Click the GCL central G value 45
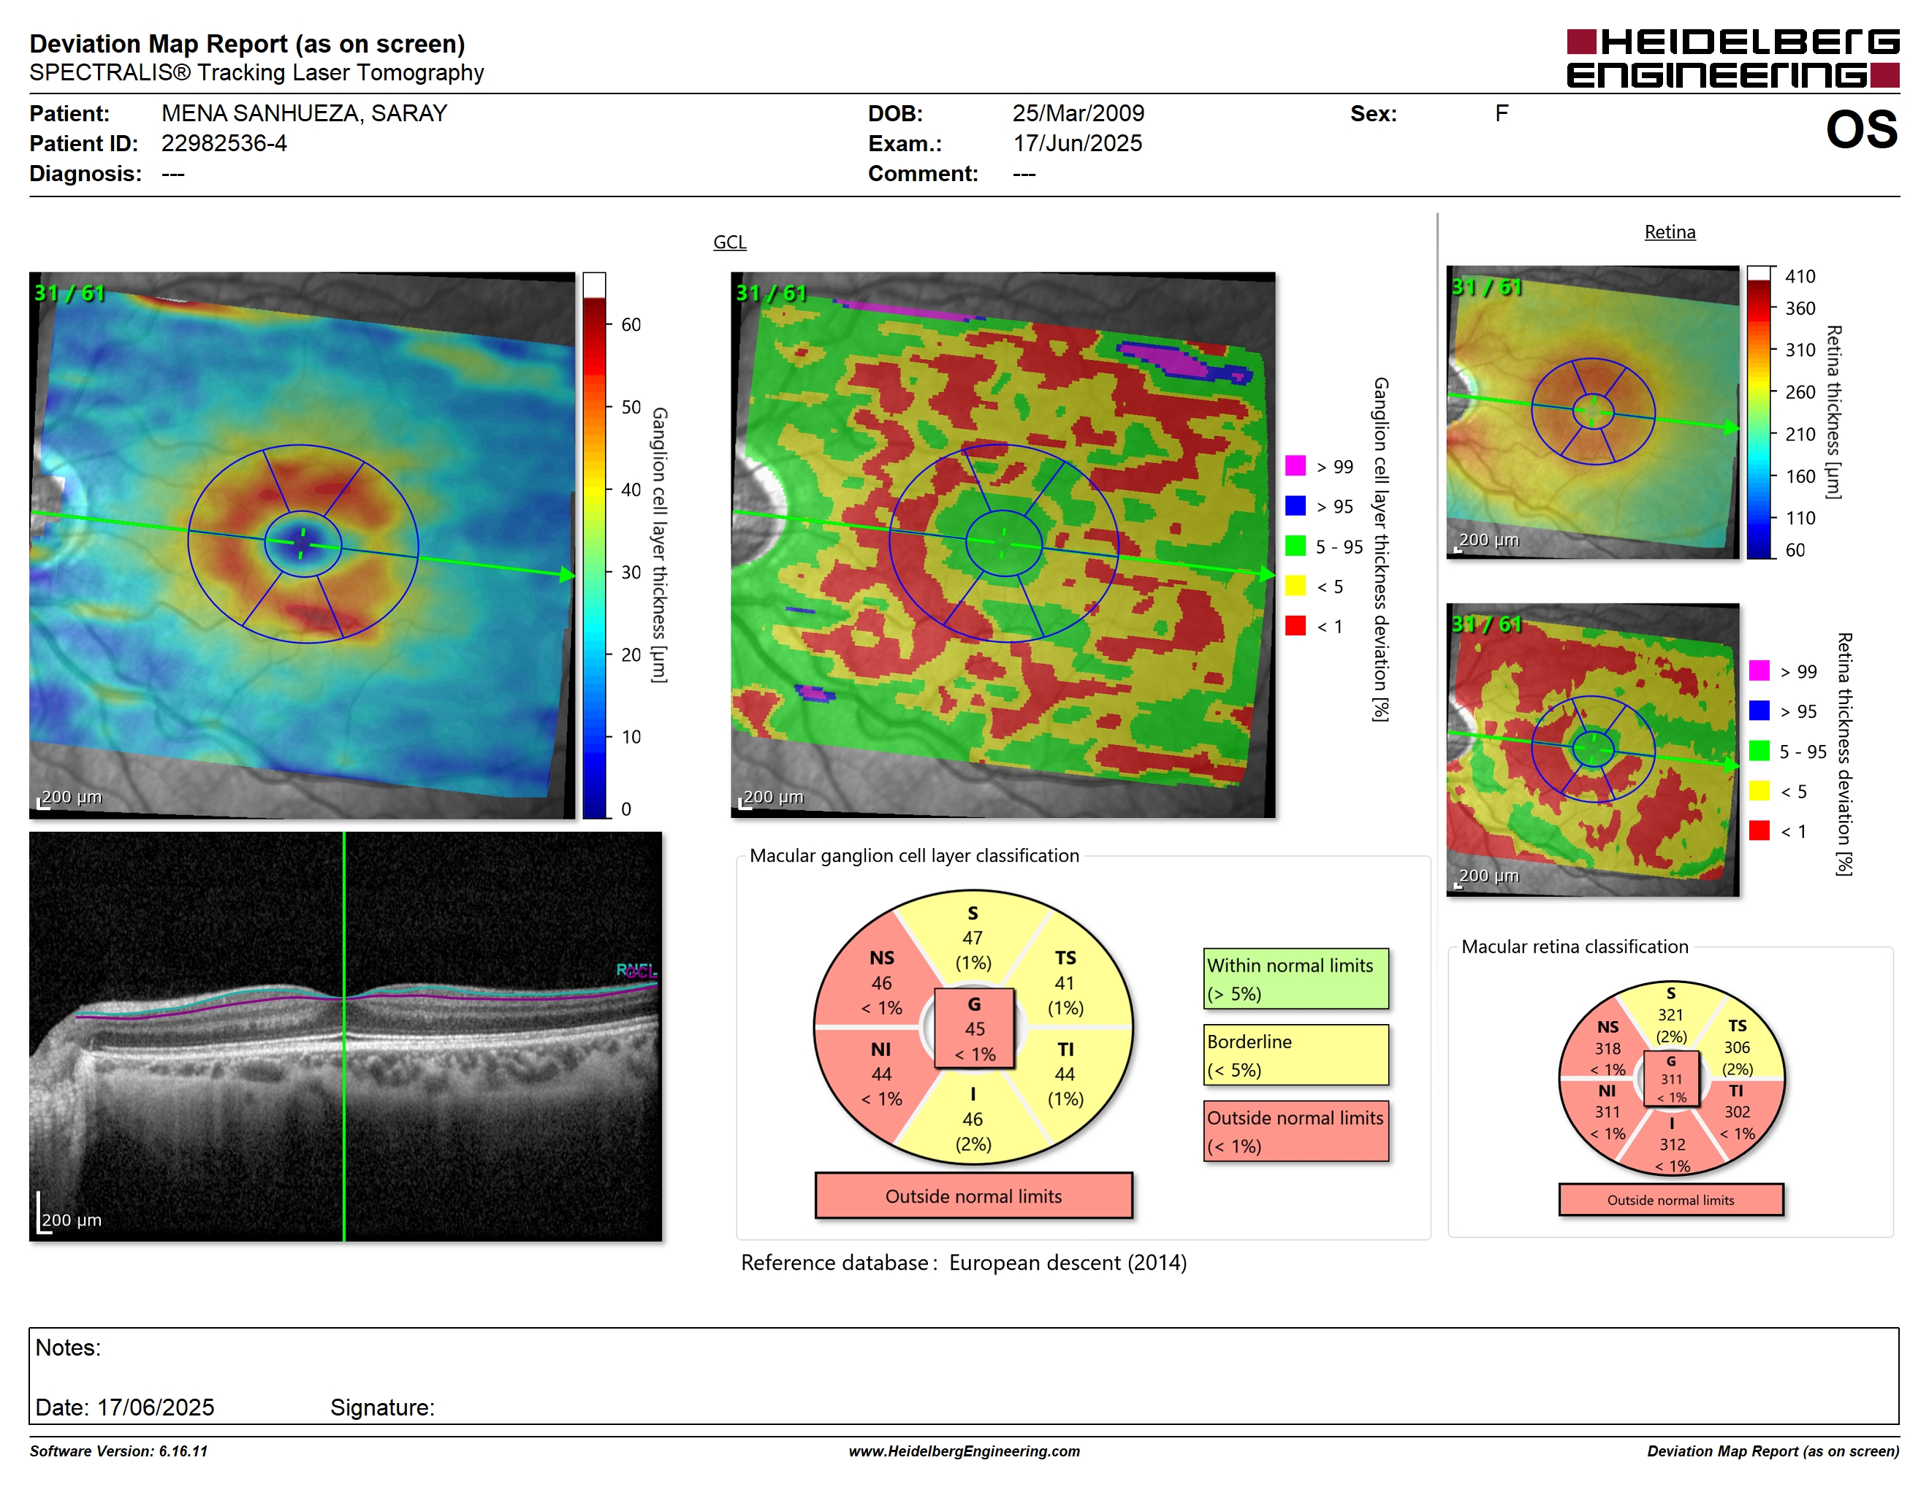 [x=974, y=1029]
